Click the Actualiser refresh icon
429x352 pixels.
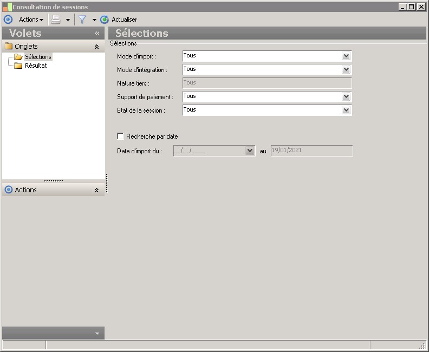[x=104, y=19]
